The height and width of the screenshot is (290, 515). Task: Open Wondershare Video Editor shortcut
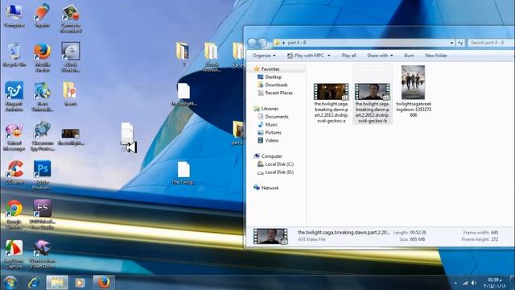pos(43,254)
